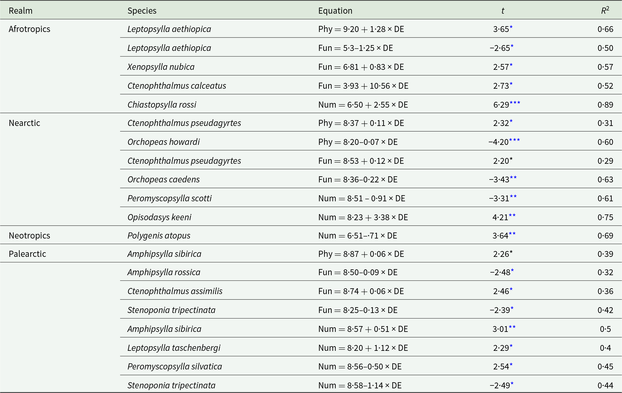Click the Opisodasys keeni equation cell
This screenshot has width=622, height=393.
click(x=363, y=217)
